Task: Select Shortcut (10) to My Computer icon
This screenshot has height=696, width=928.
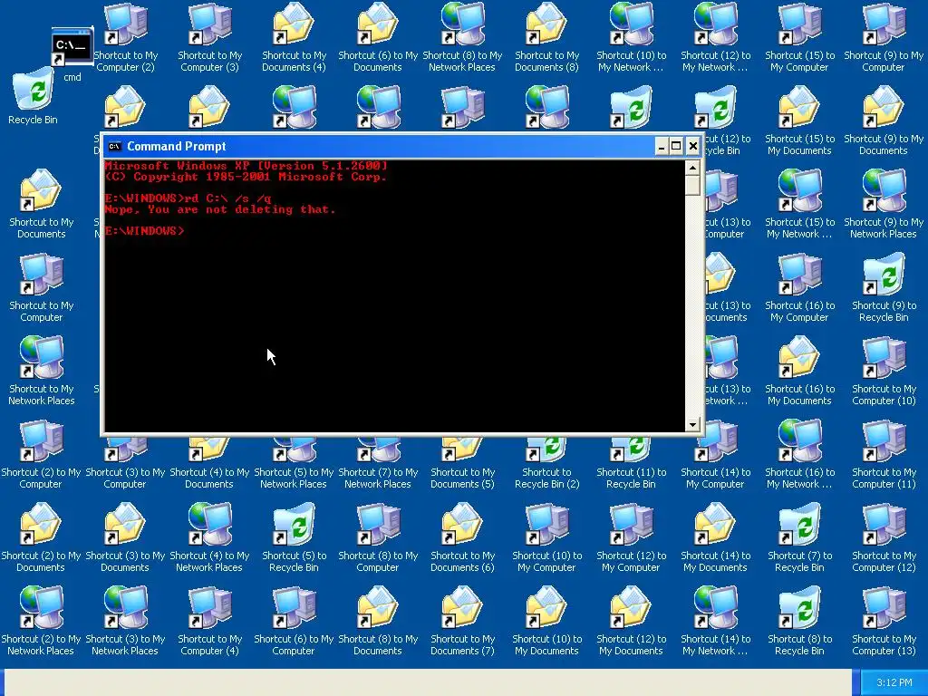Action: (546, 525)
